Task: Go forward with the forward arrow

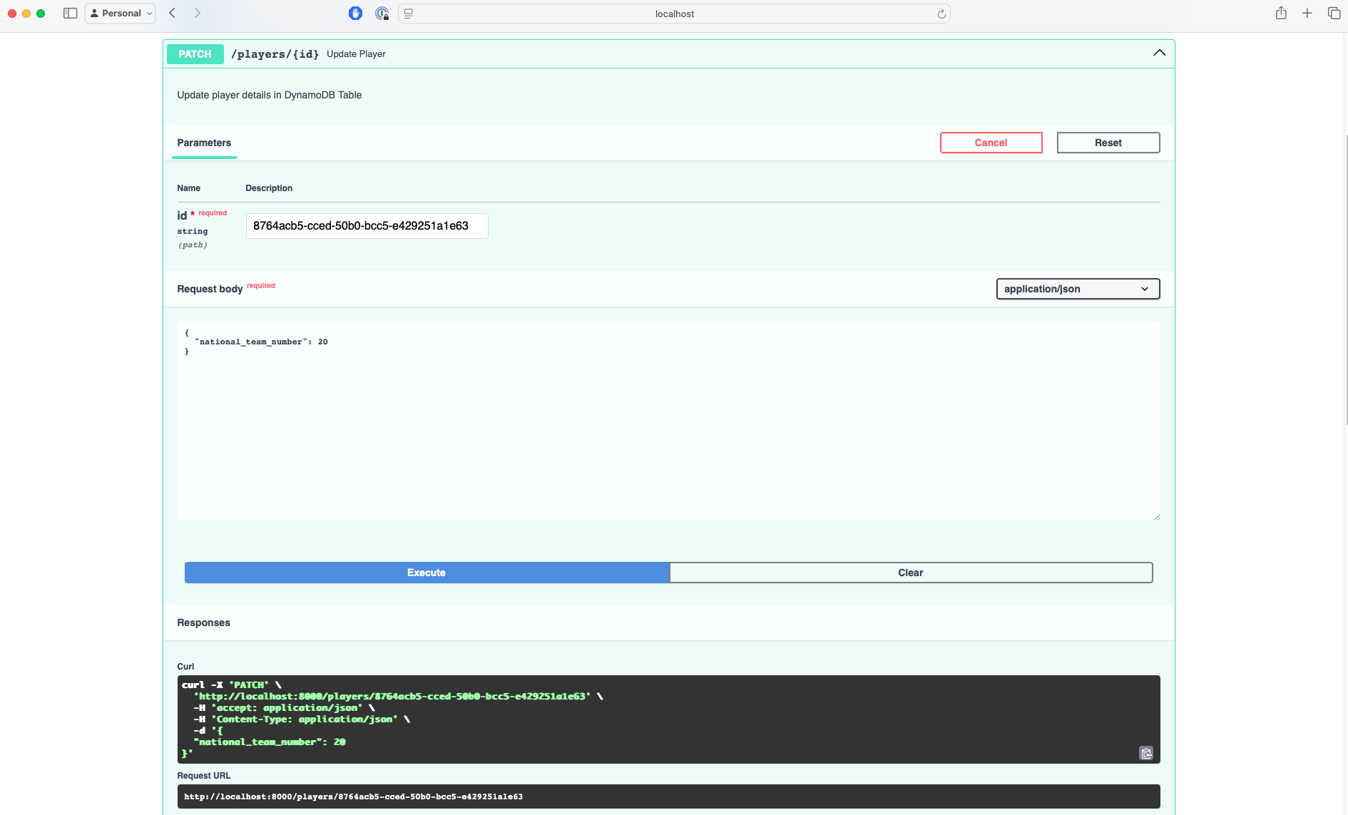Action: click(x=198, y=13)
